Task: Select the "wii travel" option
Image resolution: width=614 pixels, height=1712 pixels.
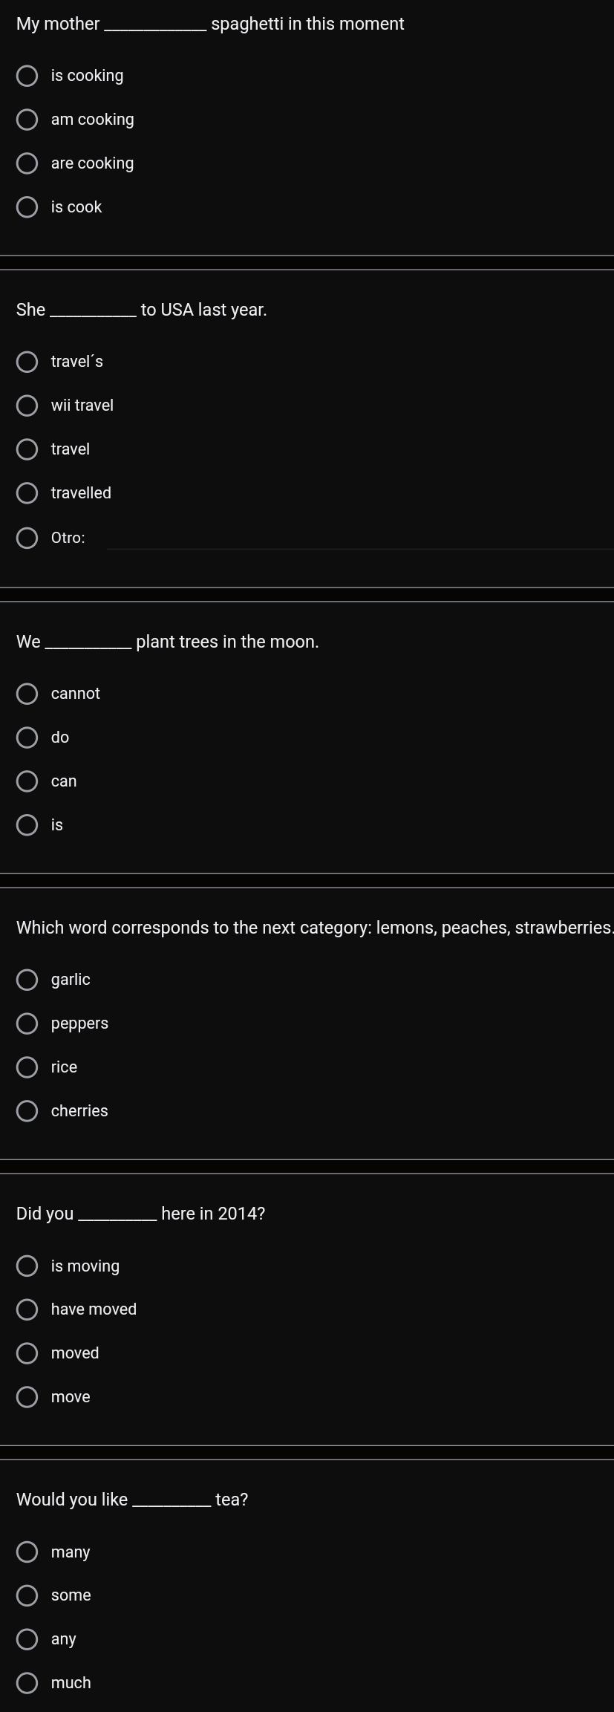Action: (x=27, y=406)
